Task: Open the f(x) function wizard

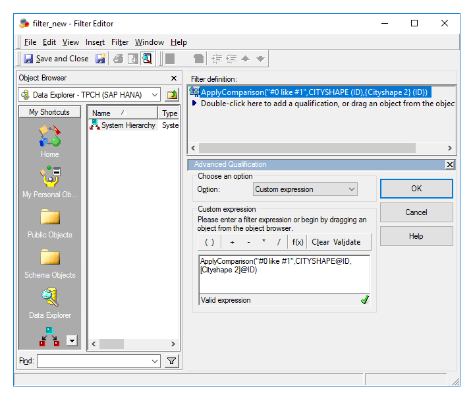Action: click(297, 242)
